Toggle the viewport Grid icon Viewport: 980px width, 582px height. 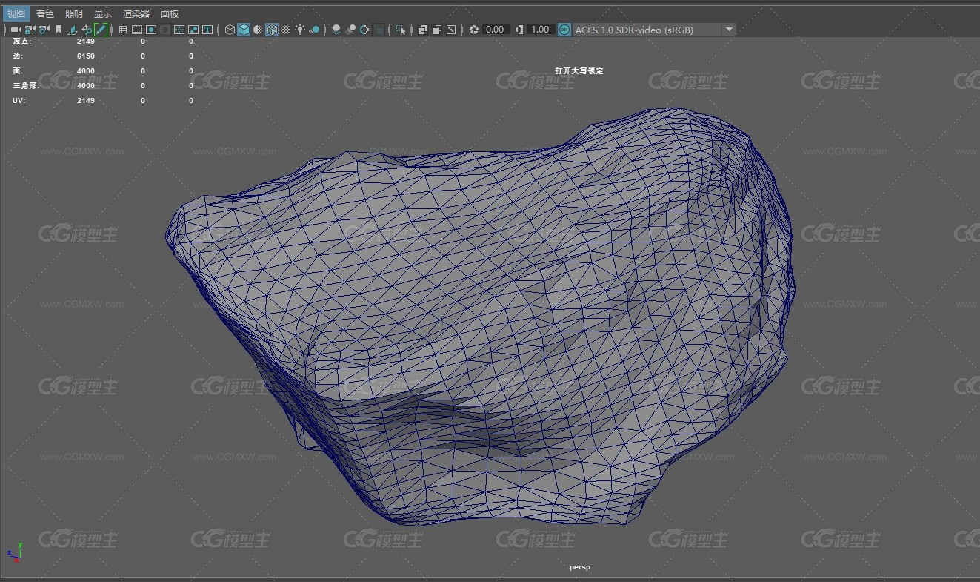pyautogui.click(x=123, y=30)
